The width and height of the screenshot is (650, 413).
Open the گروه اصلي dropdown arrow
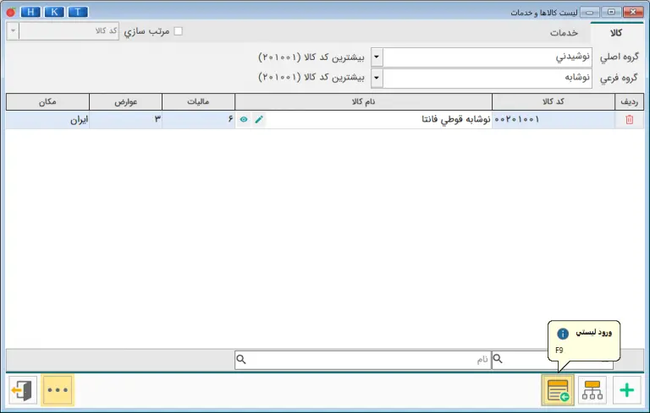coord(377,57)
